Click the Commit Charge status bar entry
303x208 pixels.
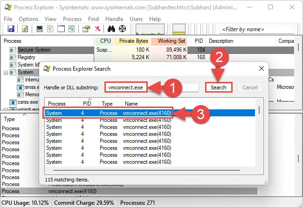point(84,203)
